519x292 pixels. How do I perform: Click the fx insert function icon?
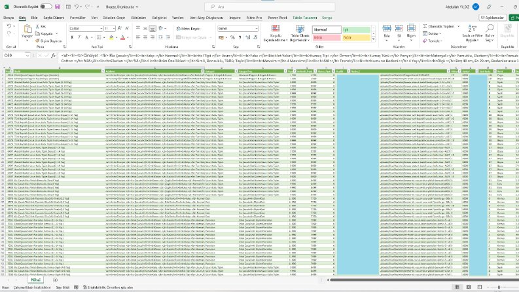(53, 55)
